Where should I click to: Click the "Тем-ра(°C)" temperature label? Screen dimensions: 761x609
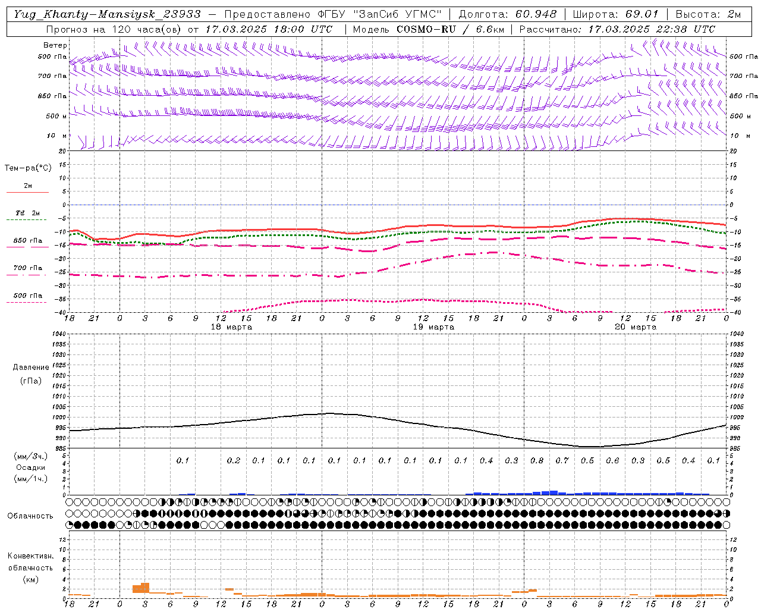click(x=28, y=168)
